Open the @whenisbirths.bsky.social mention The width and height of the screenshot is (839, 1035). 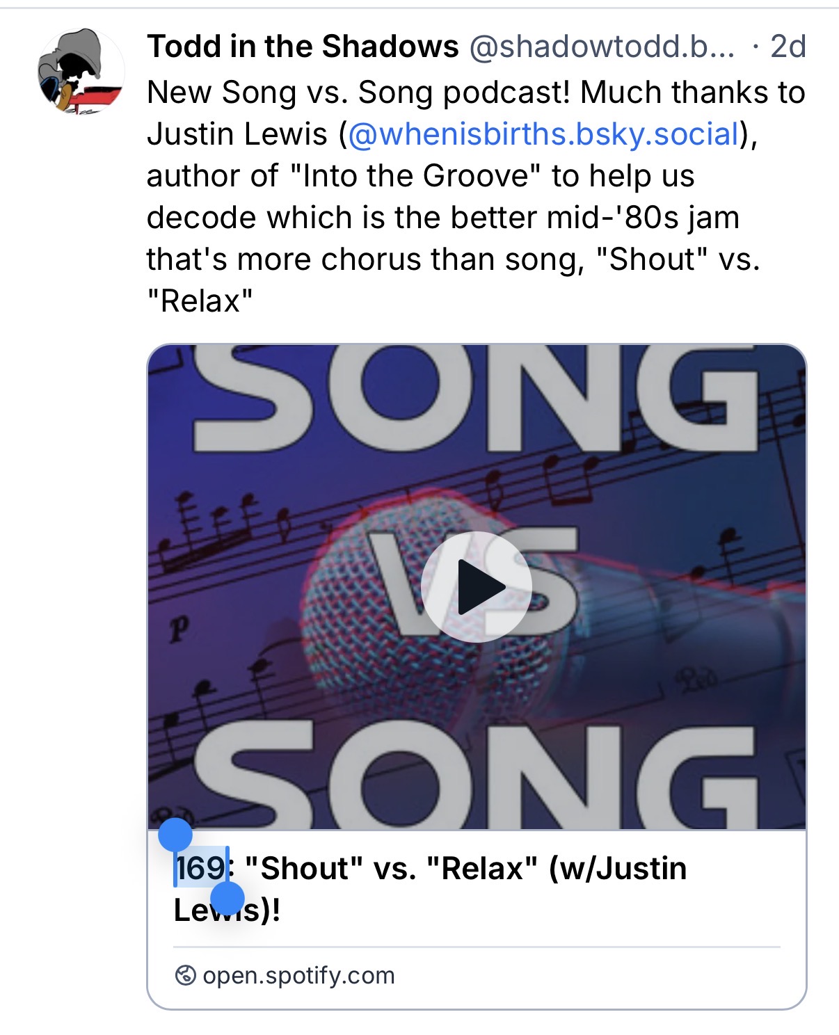[x=543, y=134]
